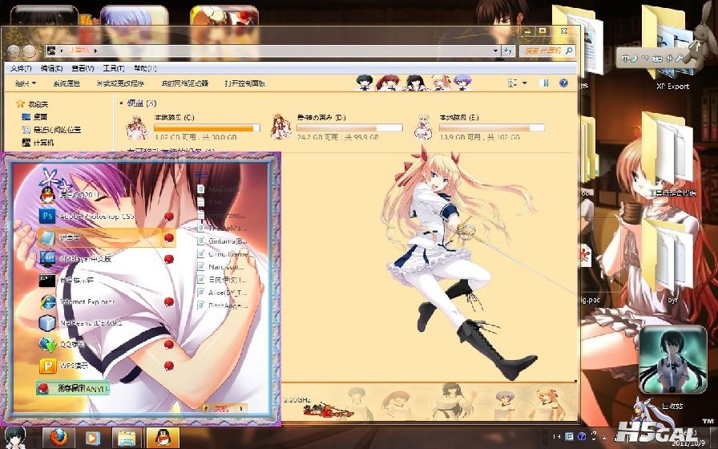Viewport: 718px width, 449px height.
Task: Open Firefox from the taskbar
Action: 58,438
